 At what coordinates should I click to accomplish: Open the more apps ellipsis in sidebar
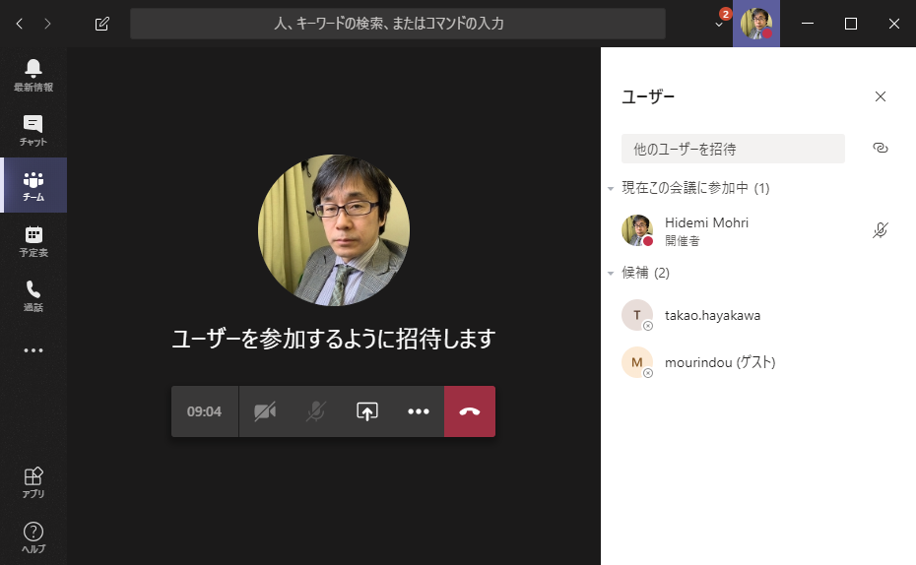click(33, 350)
